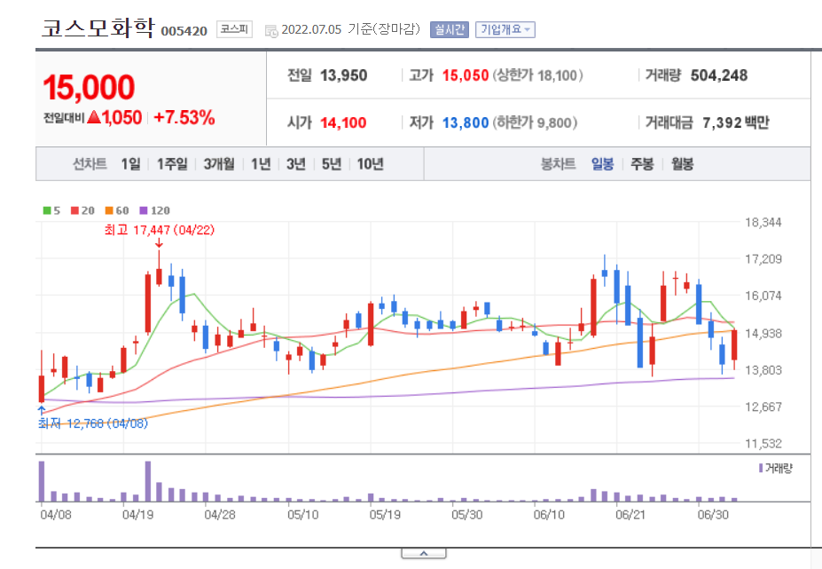The height and width of the screenshot is (569, 822).
Task: Click the 최저 12,768 (04/08) low marker
Action: point(93,423)
